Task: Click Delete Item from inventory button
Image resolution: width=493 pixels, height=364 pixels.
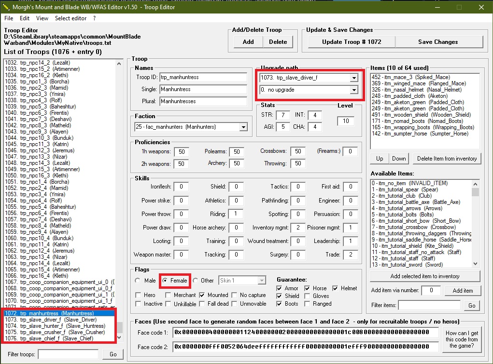Action: click(x=447, y=159)
